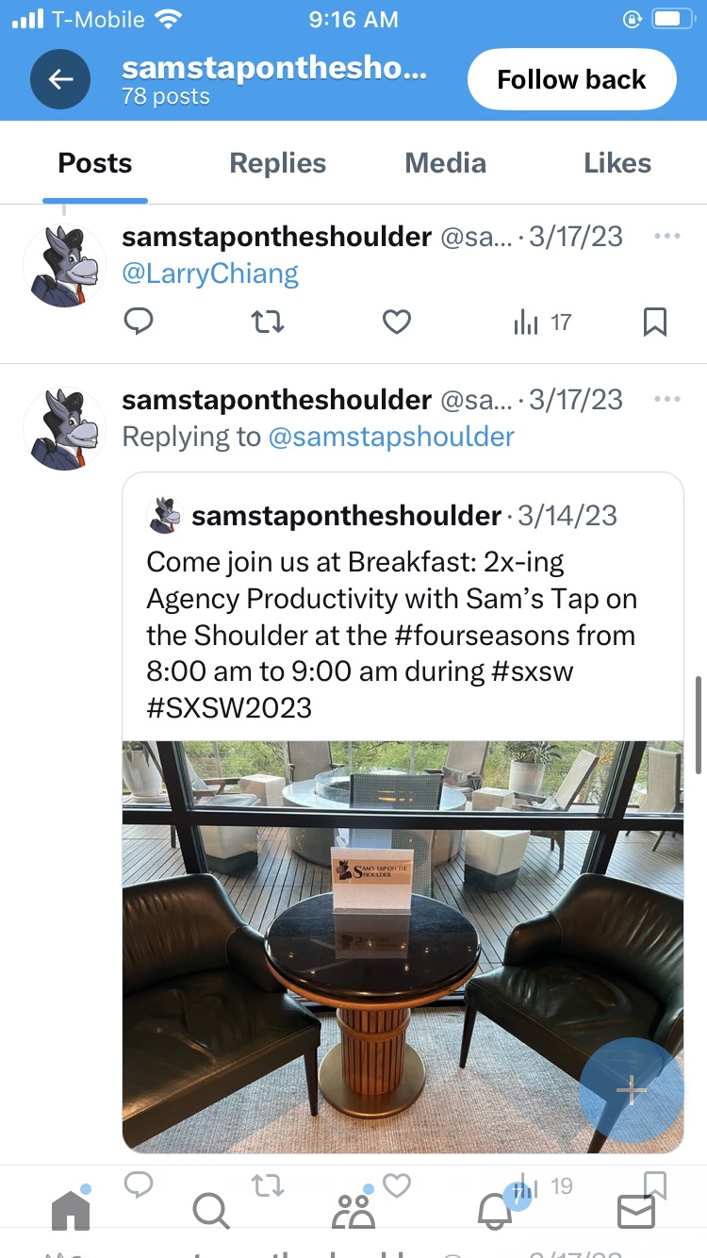Open the @LarryChiang mention link
This screenshot has width=707, height=1258.
(x=210, y=274)
